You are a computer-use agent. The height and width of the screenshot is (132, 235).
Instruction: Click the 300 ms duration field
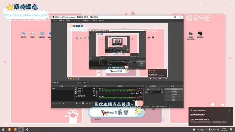click(155, 92)
